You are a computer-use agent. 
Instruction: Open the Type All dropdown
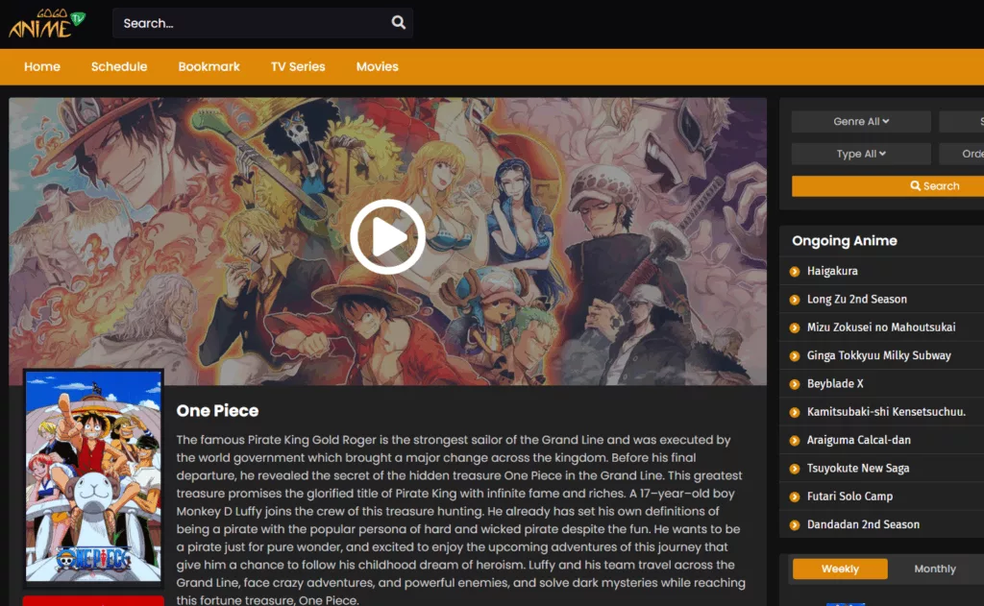click(x=860, y=153)
